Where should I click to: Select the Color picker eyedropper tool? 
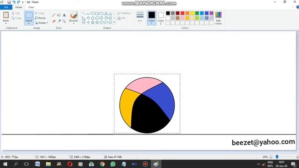59,21
